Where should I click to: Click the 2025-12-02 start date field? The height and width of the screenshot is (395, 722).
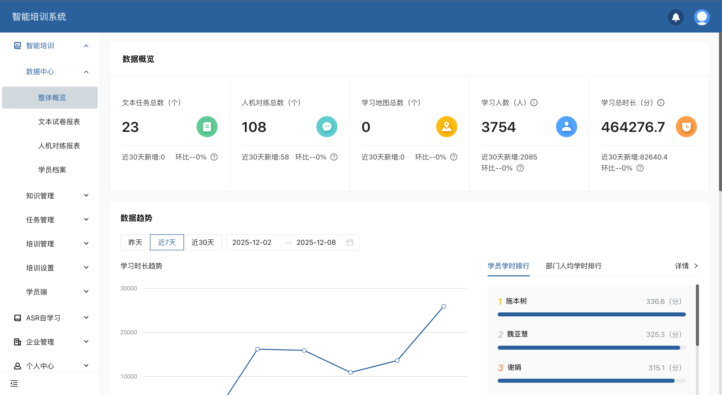point(252,242)
